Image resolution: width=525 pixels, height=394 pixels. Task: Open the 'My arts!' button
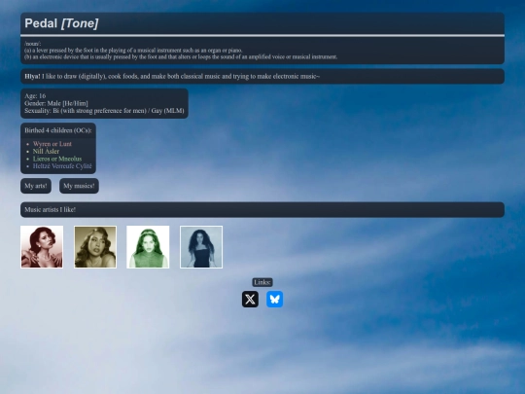point(36,186)
